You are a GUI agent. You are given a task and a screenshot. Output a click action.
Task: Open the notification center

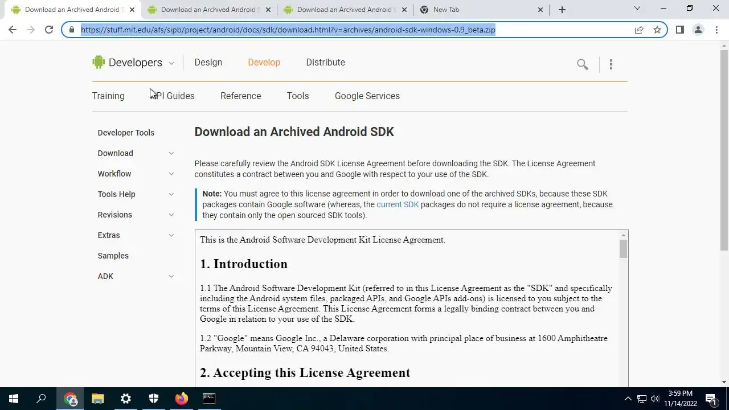[x=711, y=399]
